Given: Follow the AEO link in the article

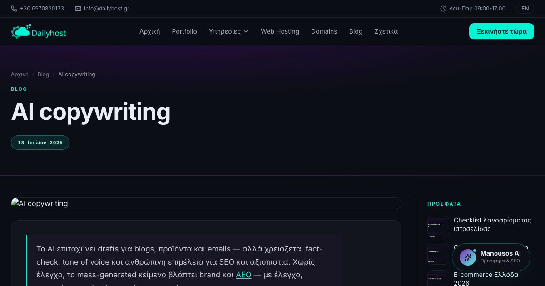Looking at the screenshot, I should pos(243,275).
